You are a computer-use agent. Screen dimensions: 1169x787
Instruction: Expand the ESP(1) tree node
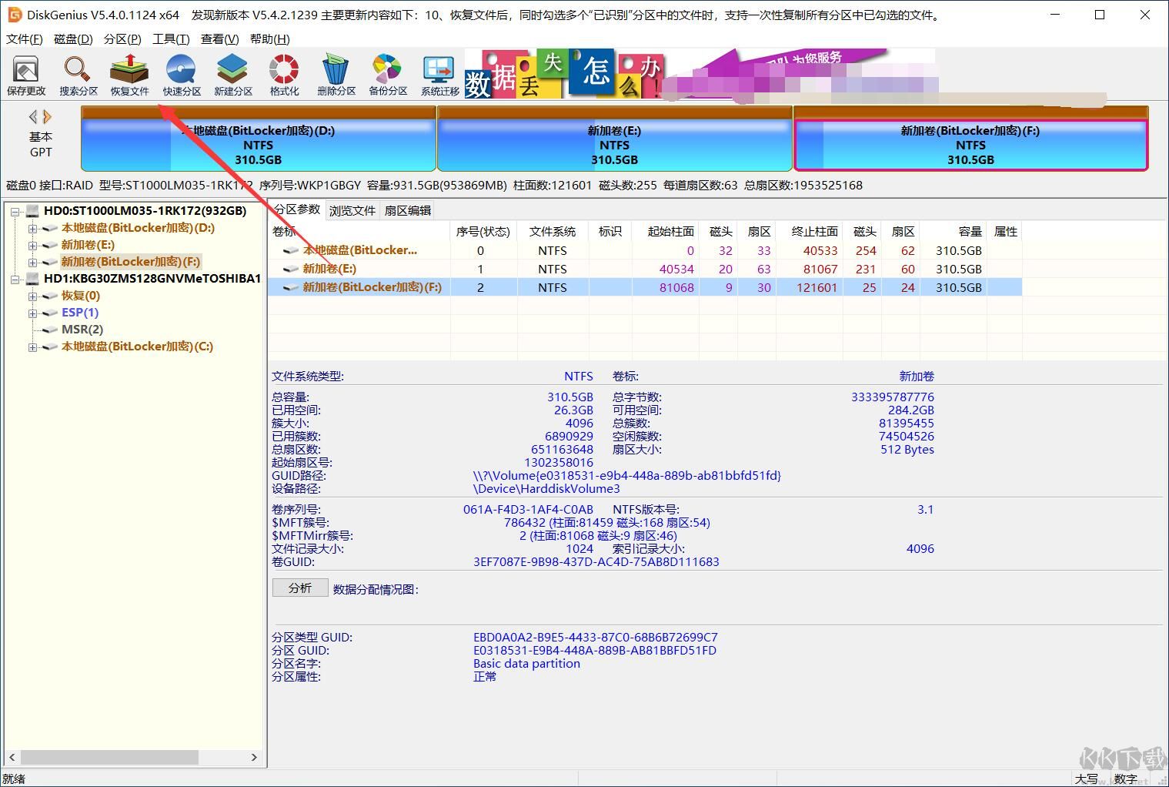32,313
